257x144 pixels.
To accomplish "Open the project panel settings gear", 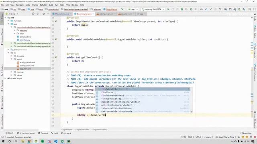I will tap(43, 14).
